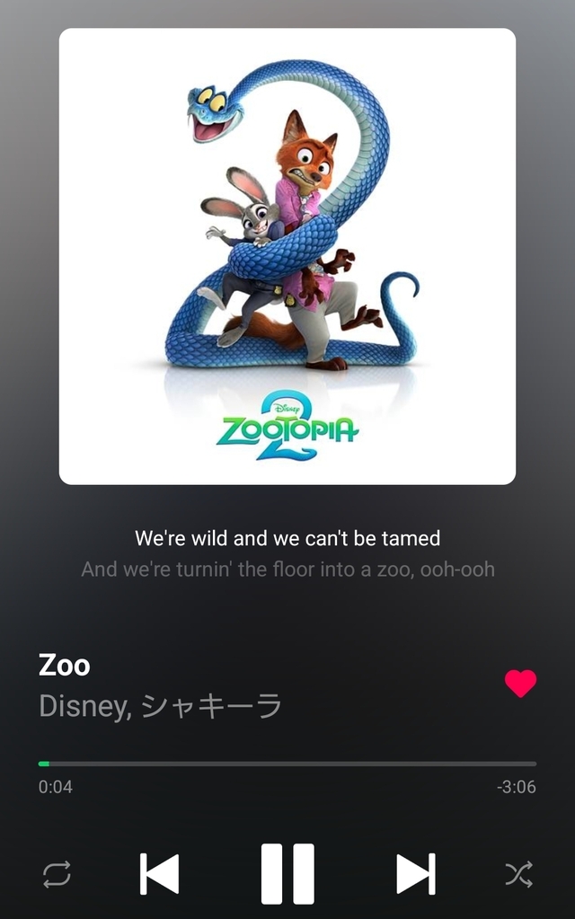
Task: Click the green played portion of the progress bar
Action: pos(43,764)
